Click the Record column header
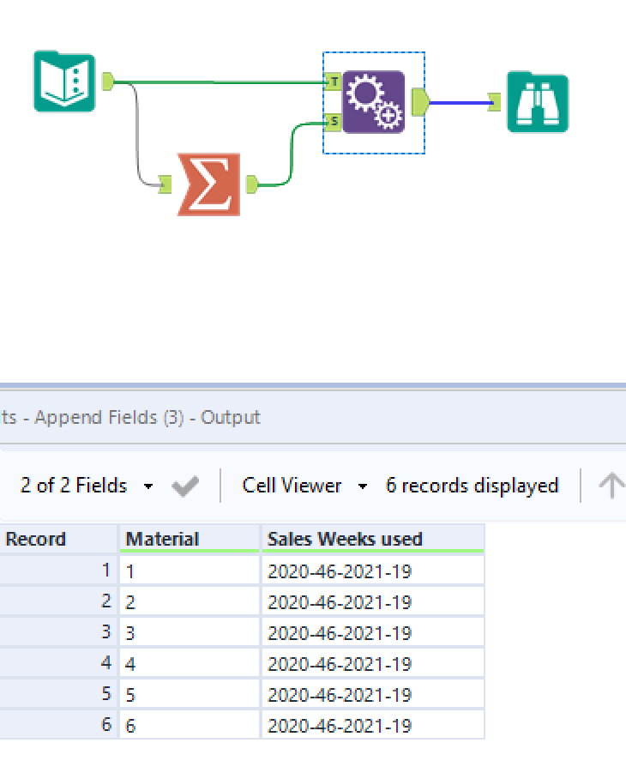626x773 pixels. tap(58, 540)
